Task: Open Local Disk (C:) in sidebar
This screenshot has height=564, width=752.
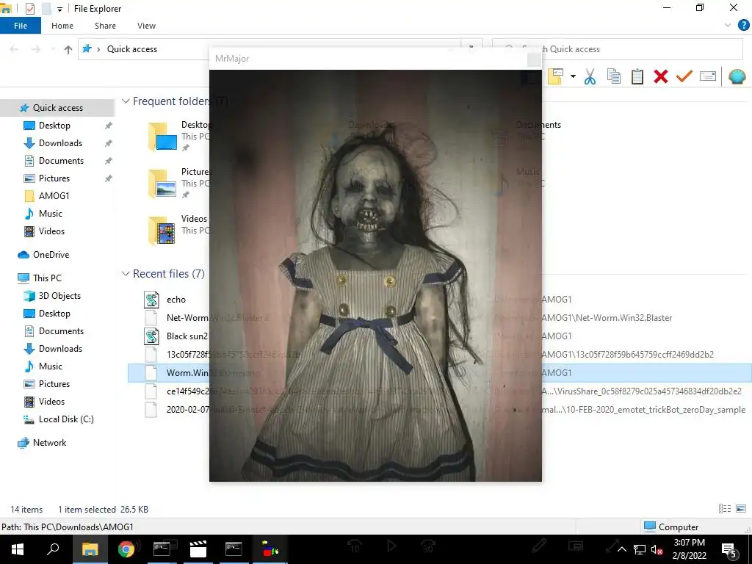Action: 66,419
